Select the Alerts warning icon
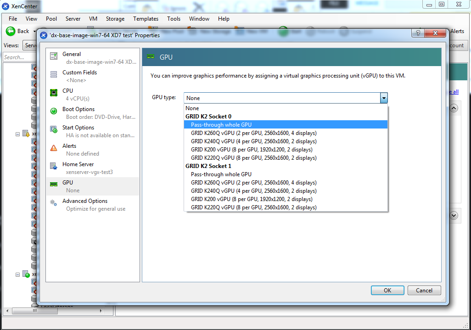The width and height of the screenshot is (471, 330). tap(54, 148)
